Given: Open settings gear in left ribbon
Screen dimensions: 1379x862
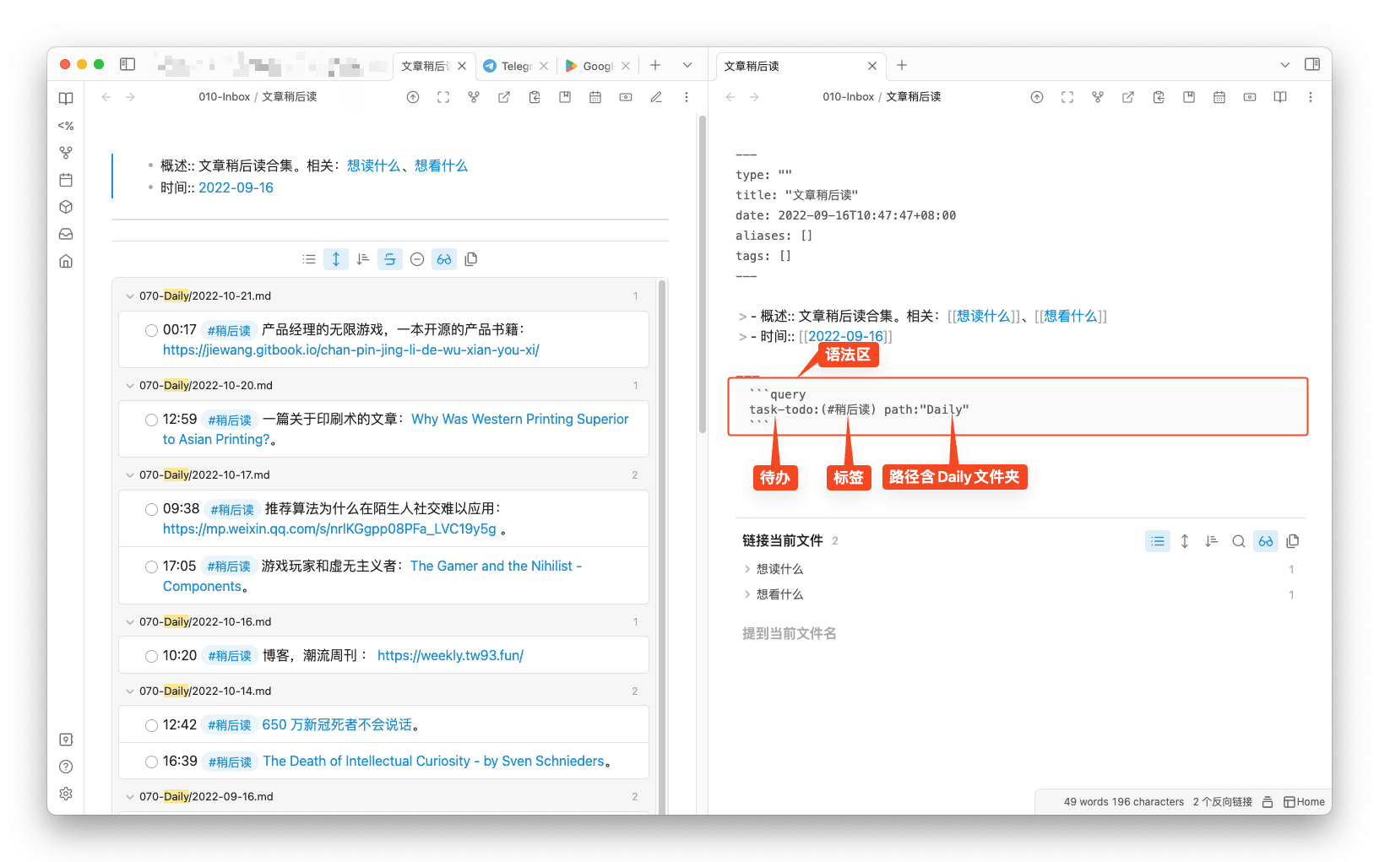Looking at the screenshot, I should click(x=66, y=794).
